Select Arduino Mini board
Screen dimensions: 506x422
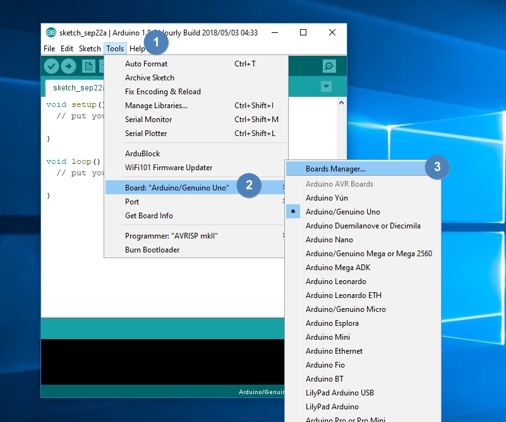tap(363, 337)
